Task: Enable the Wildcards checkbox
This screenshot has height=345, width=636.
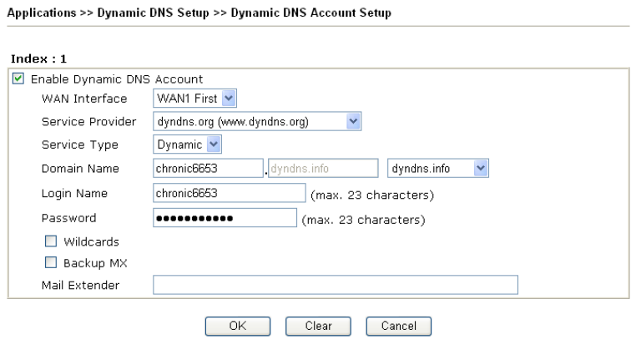Action: 49,241
